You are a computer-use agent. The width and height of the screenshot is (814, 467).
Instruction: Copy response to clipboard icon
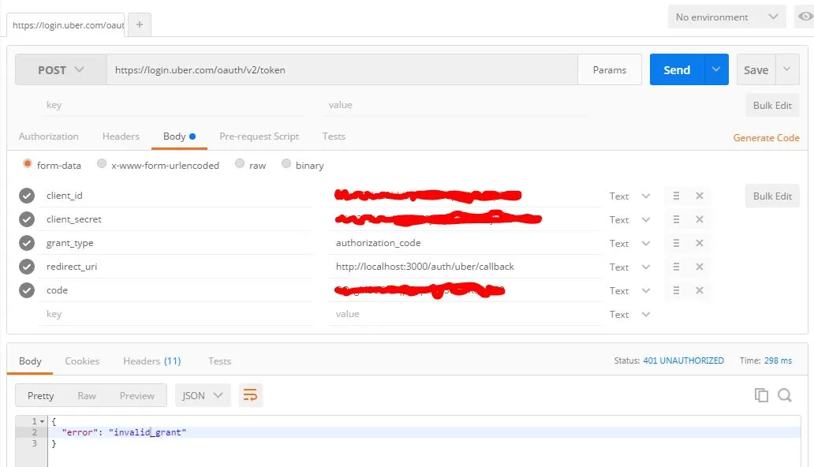tap(761, 395)
